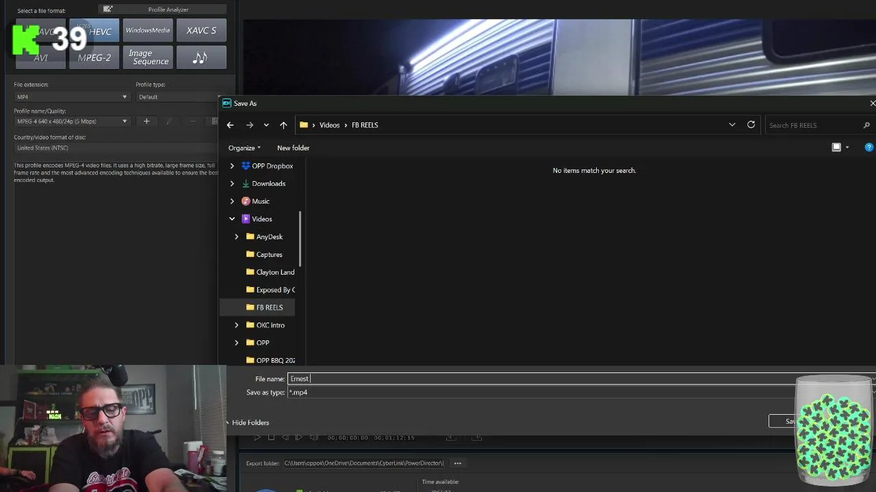Open the Exposed By folder

(275, 290)
